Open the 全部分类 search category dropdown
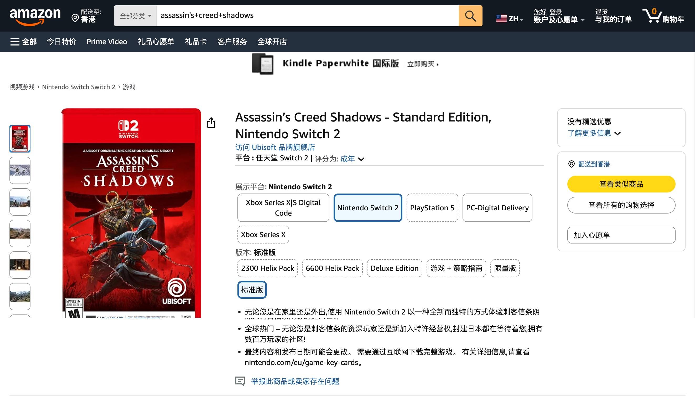 [x=135, y=16]
